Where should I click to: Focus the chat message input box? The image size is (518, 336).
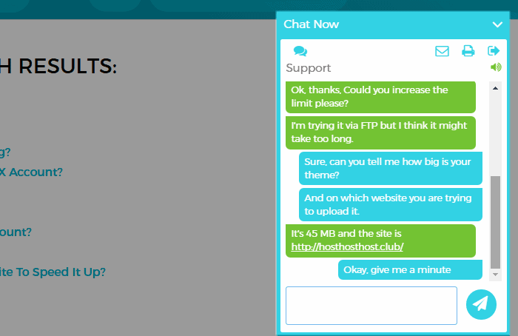click(x=371, y=306)
